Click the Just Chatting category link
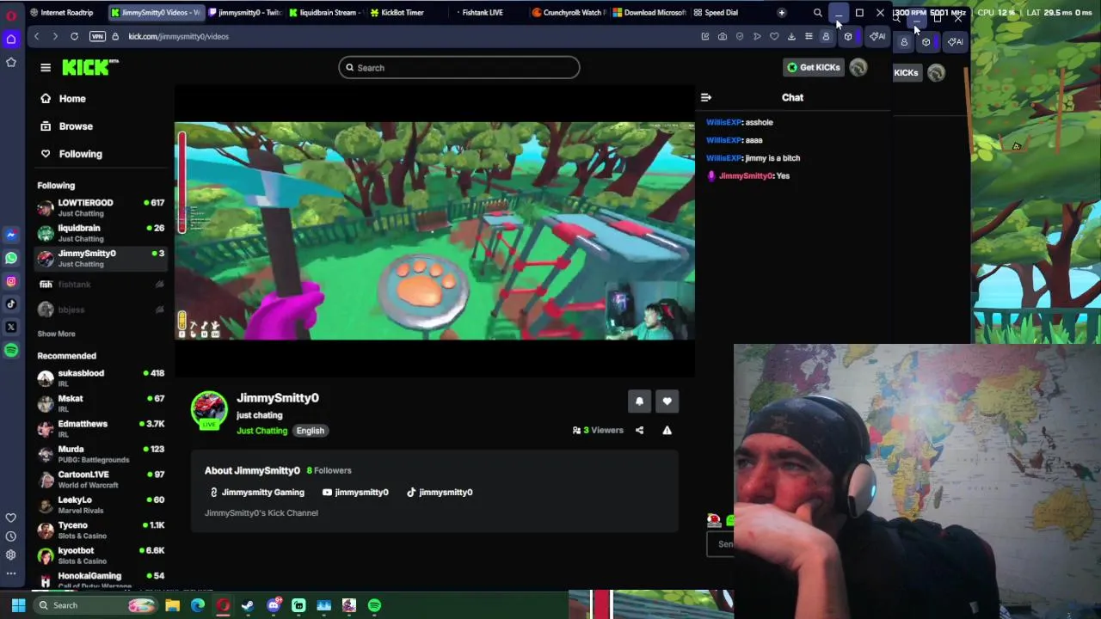Viewport: 1101px width, 619px height. (x=261, y=431)
